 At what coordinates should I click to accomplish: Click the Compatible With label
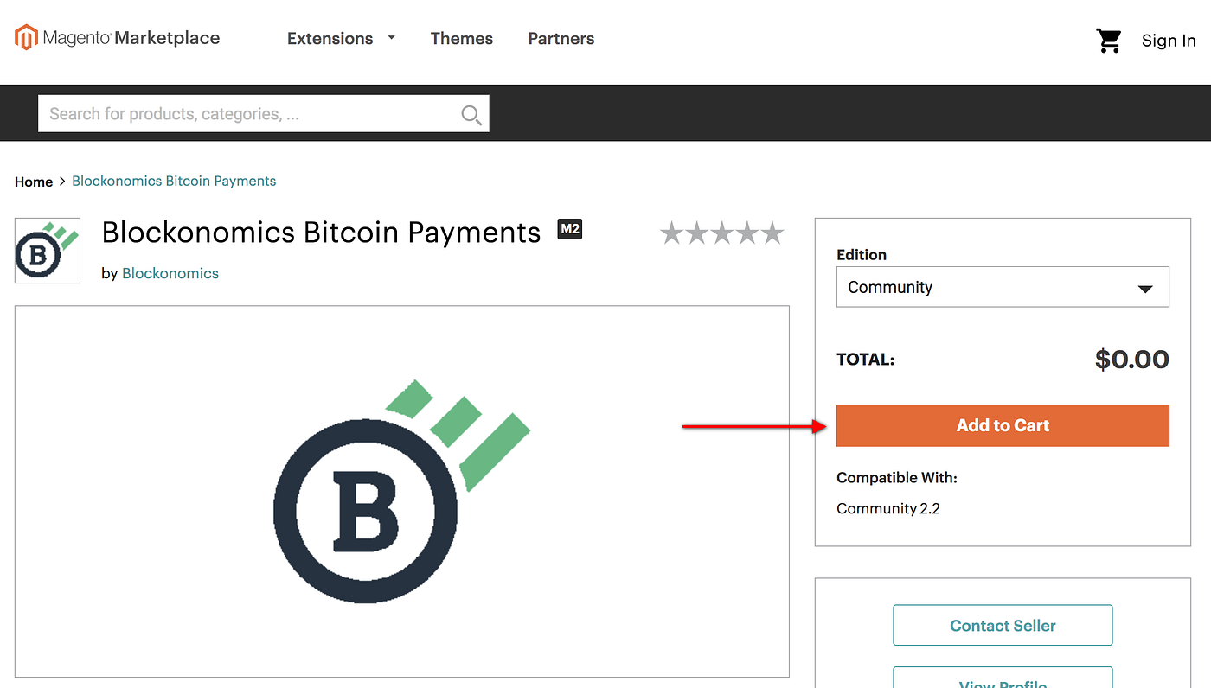[x=897, y=478]
